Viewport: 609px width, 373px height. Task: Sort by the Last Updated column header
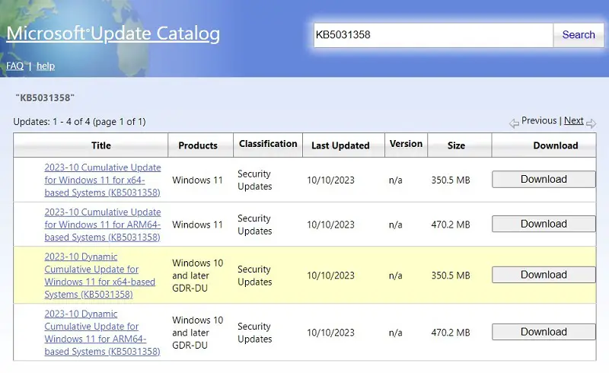(x=340, y=145)
